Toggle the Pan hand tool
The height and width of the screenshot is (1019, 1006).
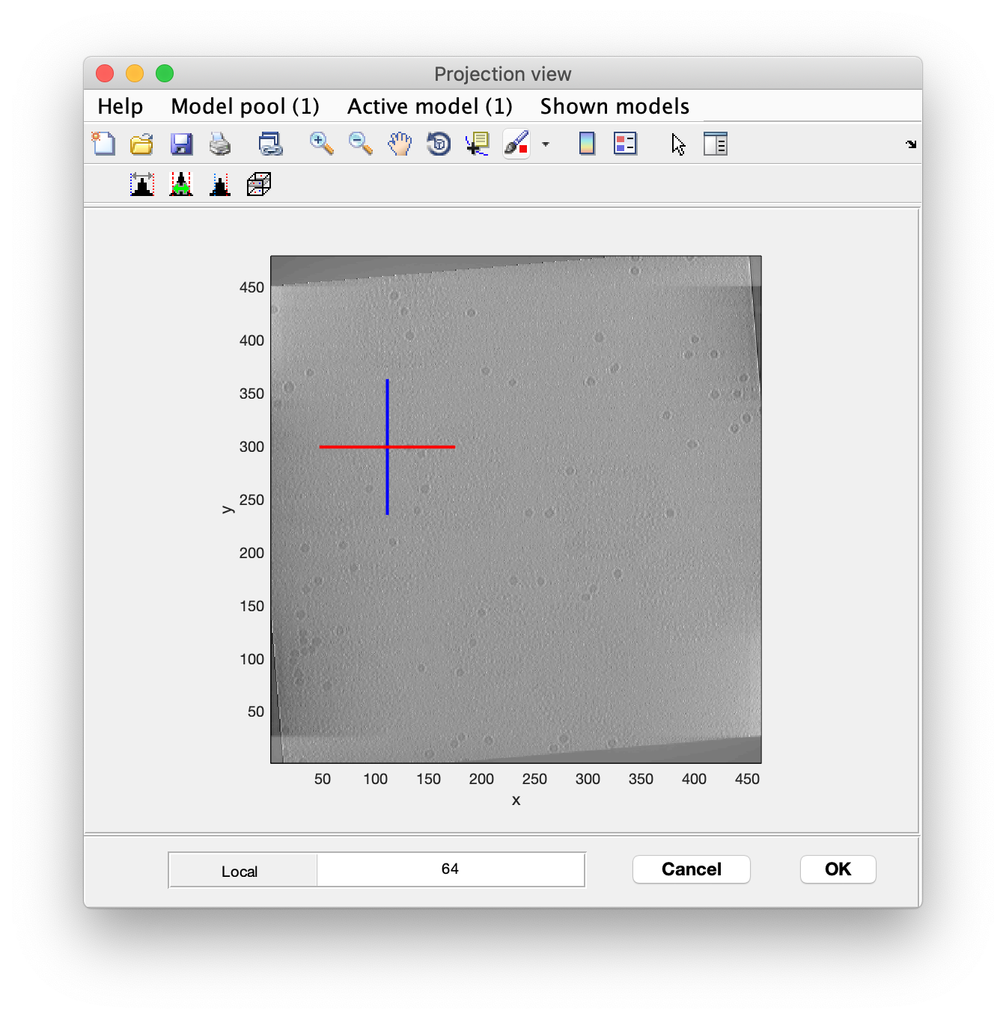click(400, 143)
